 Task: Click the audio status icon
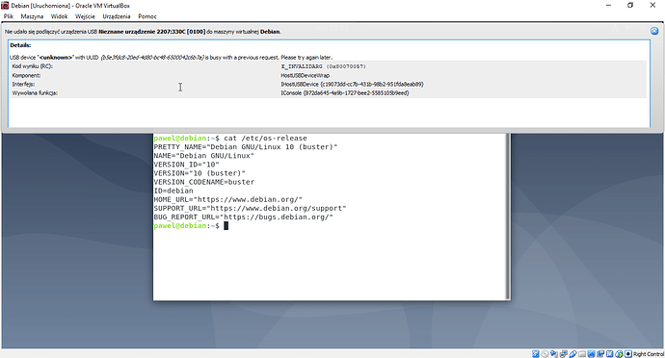554,354
